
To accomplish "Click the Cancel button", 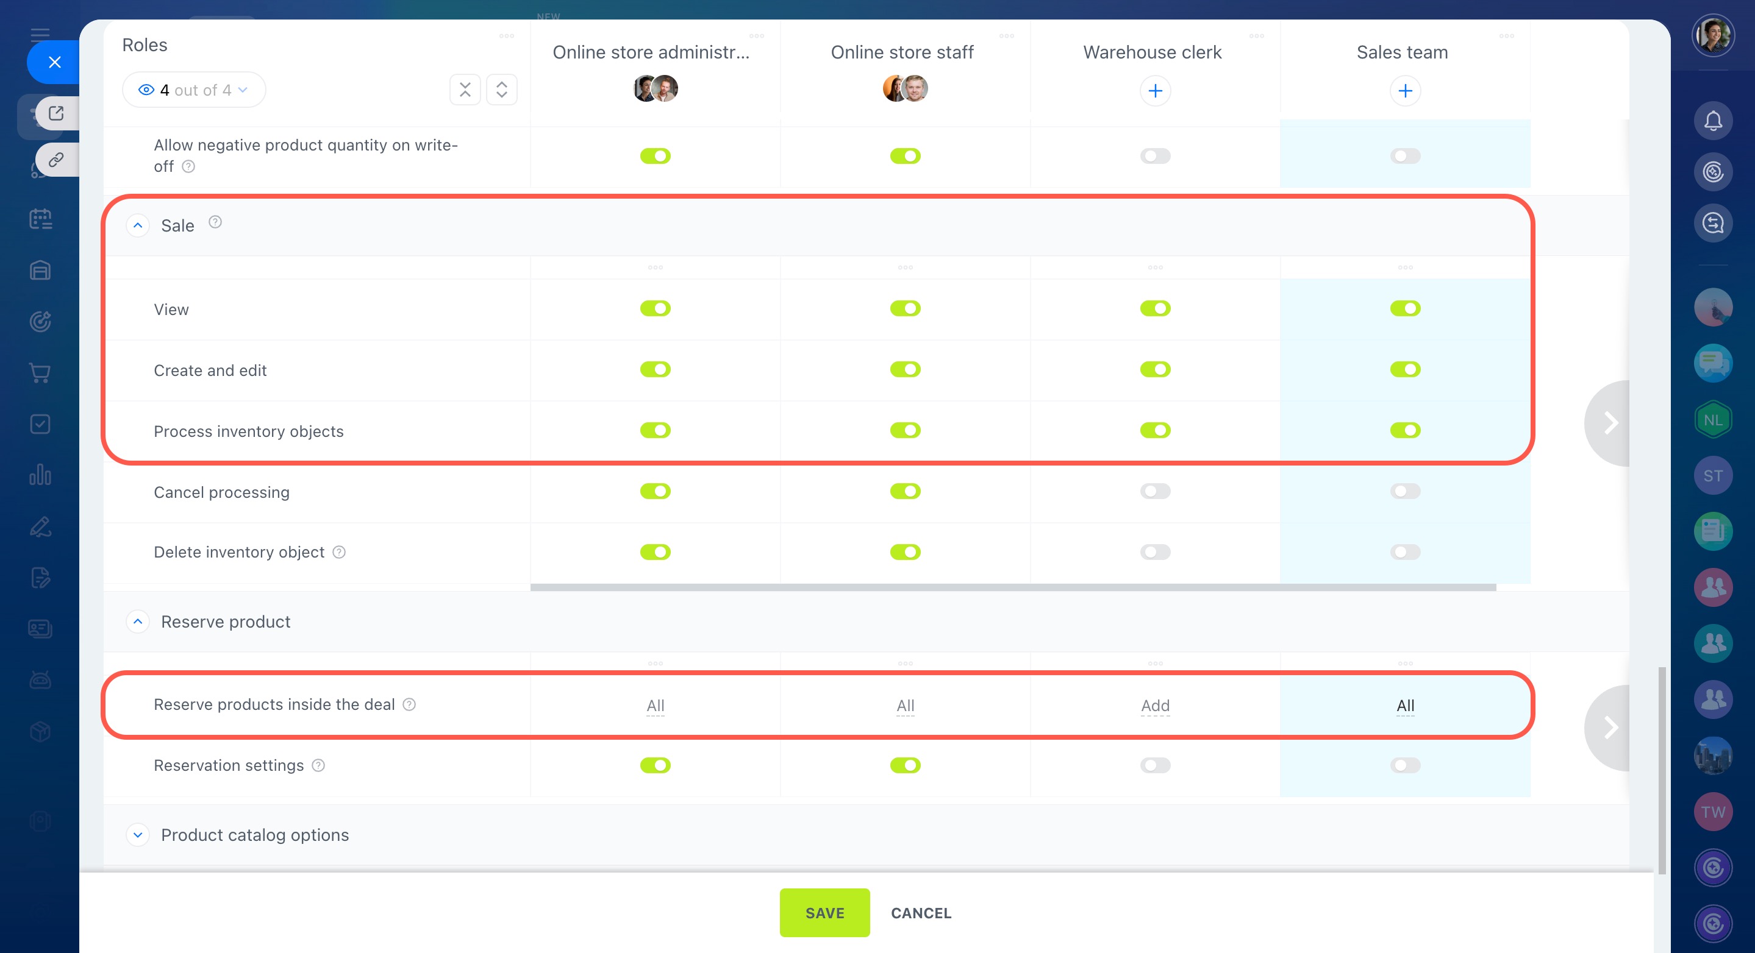I will pos(920,913).
